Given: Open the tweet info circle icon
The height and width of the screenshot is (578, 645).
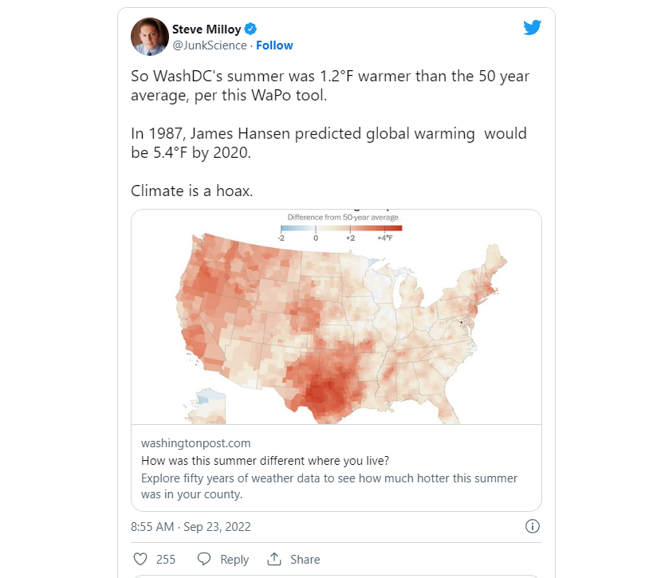Looking at the screenshot, I should (x=533, y=526).
